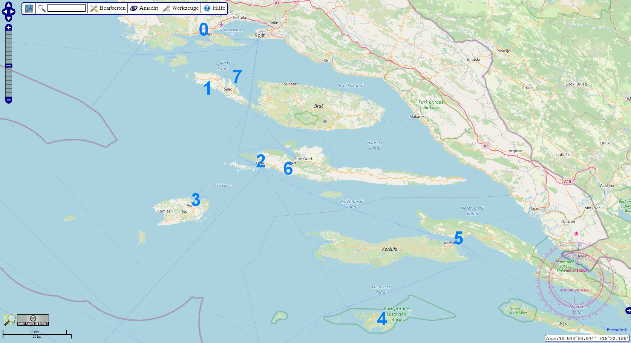Viewport: 631px width, 343px height.
Task: Expand the layer switcher plus button
Action: pos(628,311)
